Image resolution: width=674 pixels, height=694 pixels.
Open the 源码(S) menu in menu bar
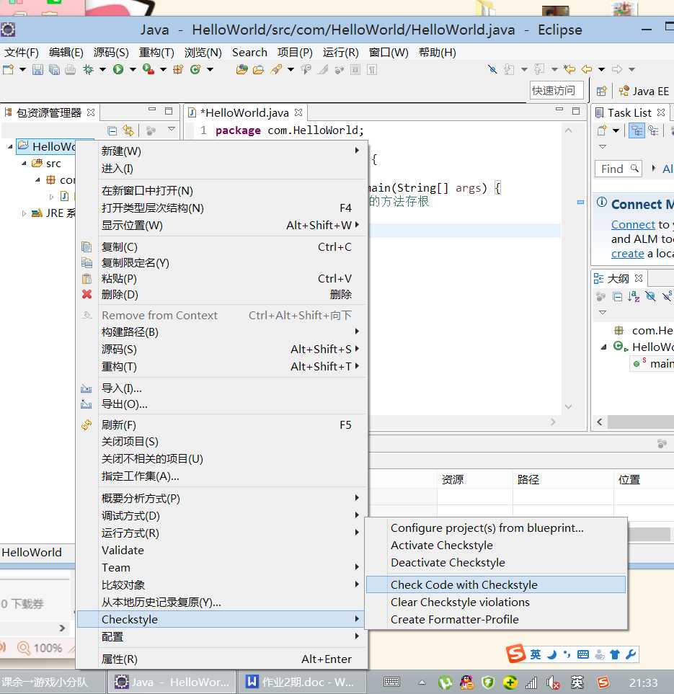click(x=111, y=52)
